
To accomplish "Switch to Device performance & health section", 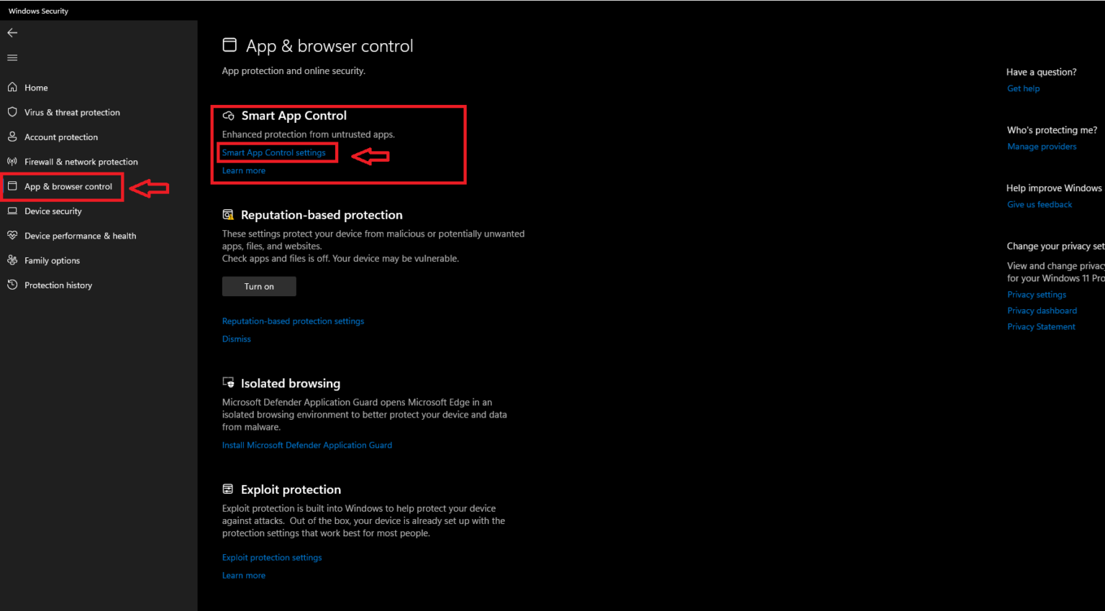I will click(81, 235).
